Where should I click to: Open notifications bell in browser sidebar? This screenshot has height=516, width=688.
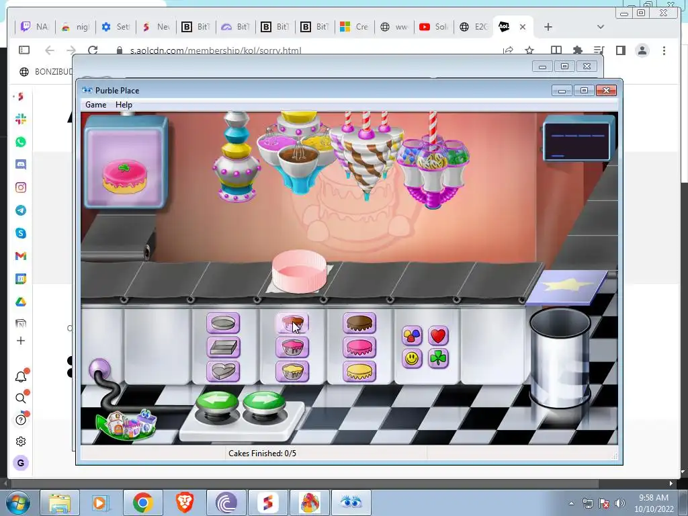pyautogui.click(x=21, y=376)
